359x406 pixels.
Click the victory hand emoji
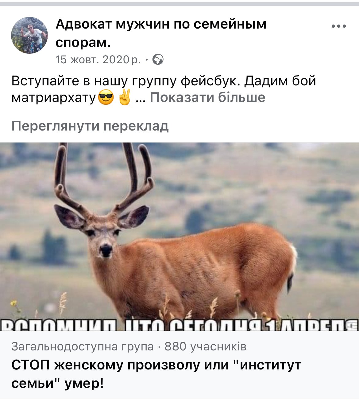coord(125,97)
